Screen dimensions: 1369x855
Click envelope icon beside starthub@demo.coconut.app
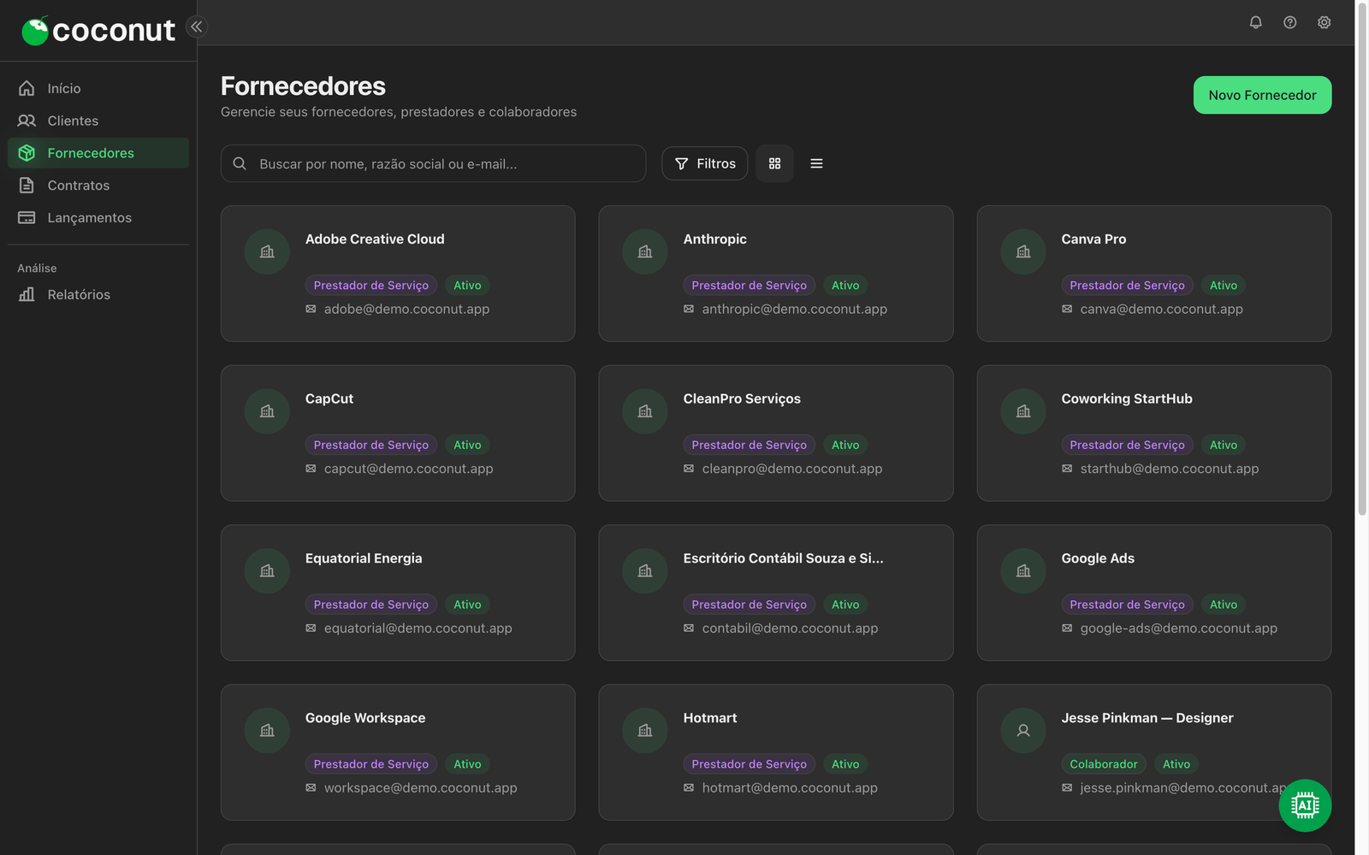pos(1067,469)
